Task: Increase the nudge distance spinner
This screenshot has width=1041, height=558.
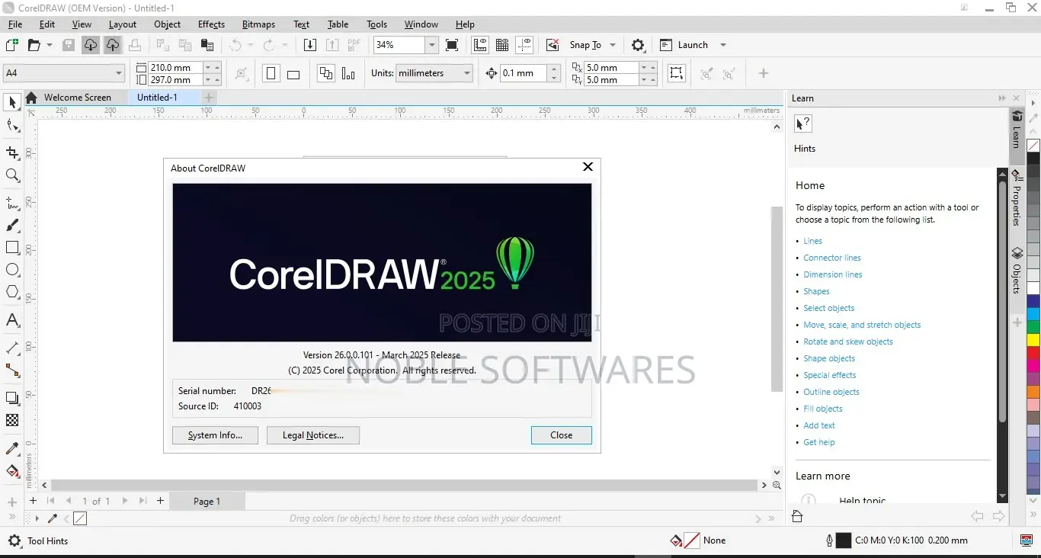Action: pyautogui.click(x=554, y=69)
